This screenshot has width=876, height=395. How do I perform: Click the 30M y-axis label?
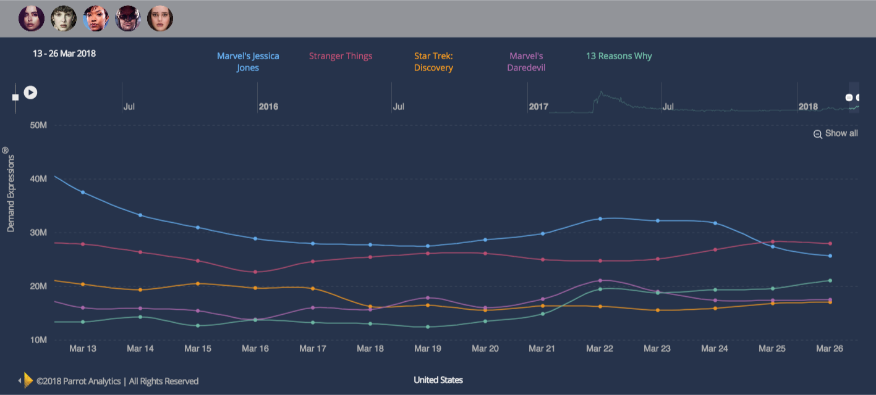point(38,233)
